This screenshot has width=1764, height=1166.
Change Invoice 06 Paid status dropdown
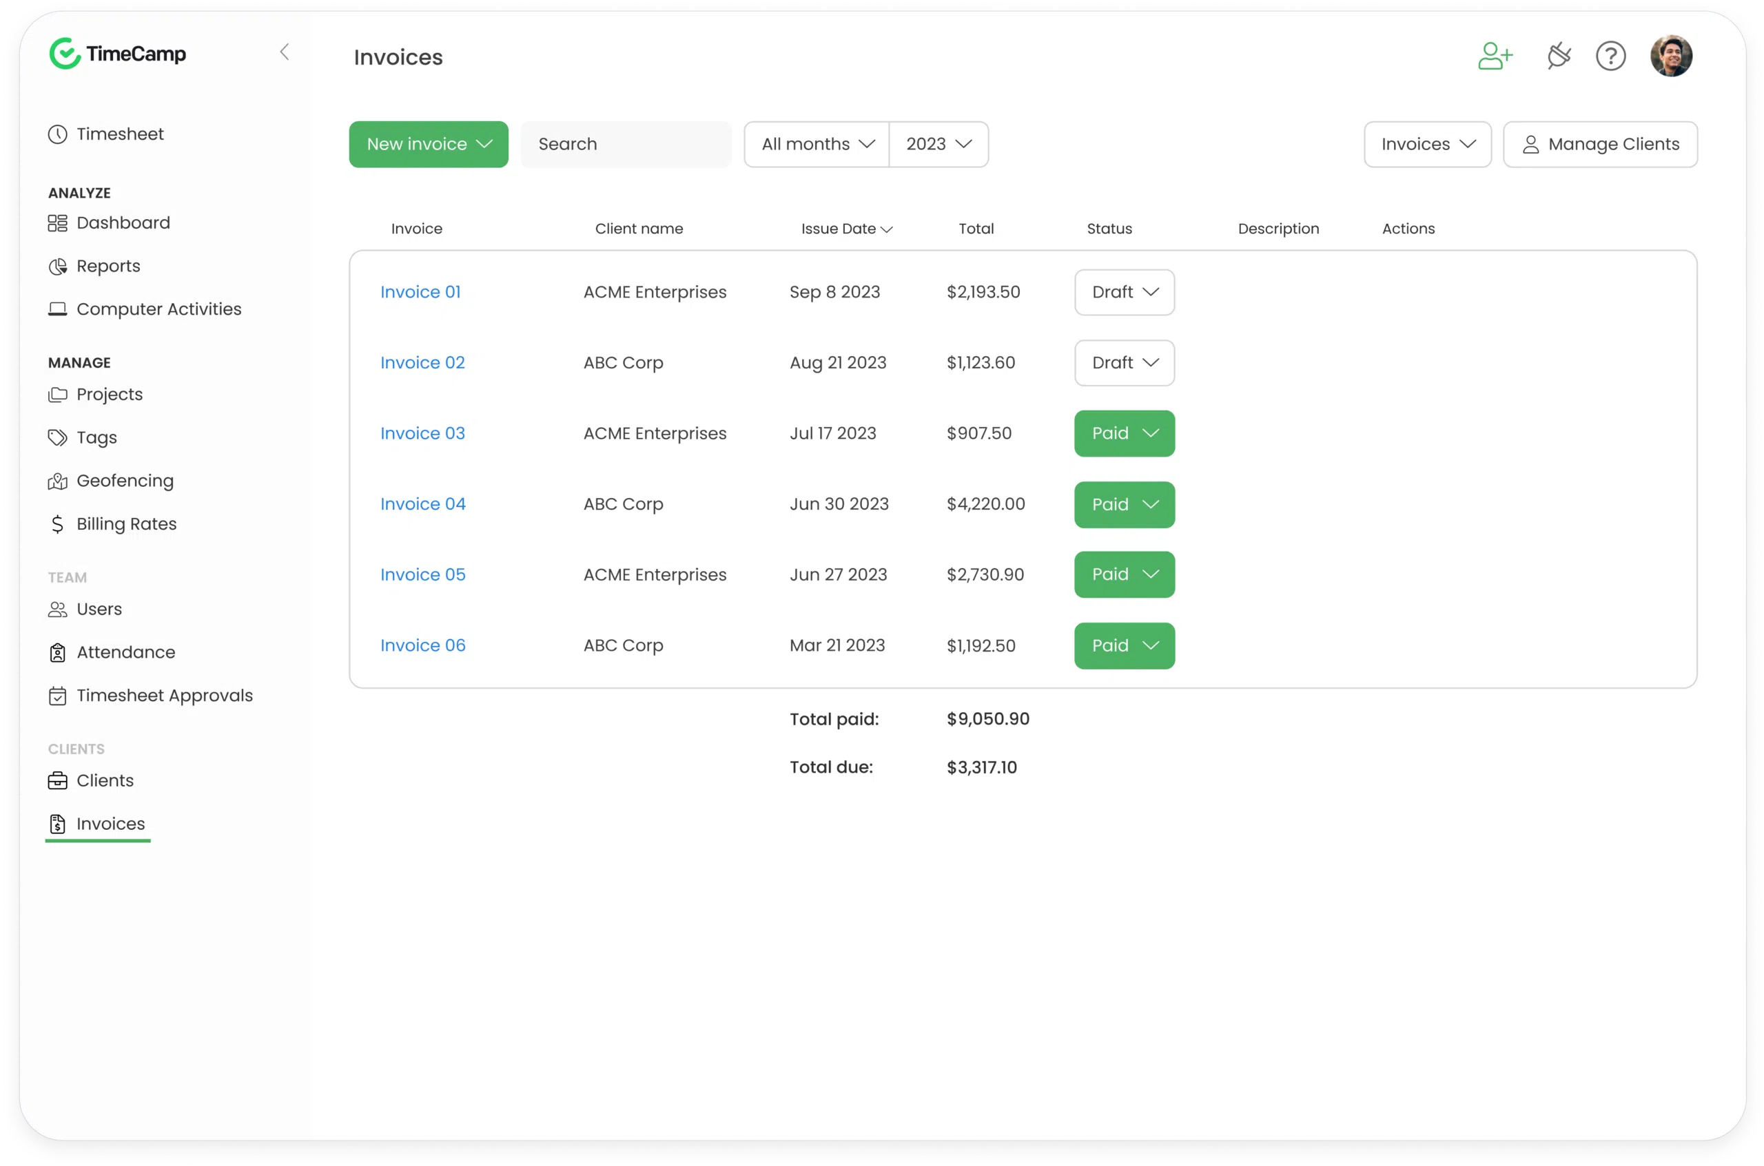[x=1124, y=646]
